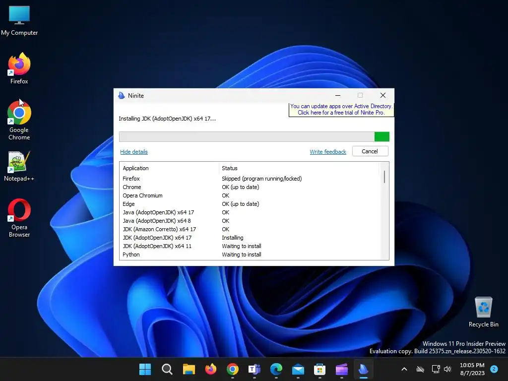Select JDK (AdoptOpenJDK) x64 11 row
Viewport: 508px width, 381px height.
(250, 246)
